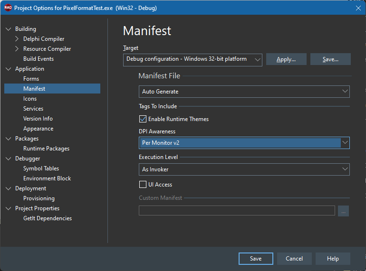Open the Forms options page

point(31,79)
